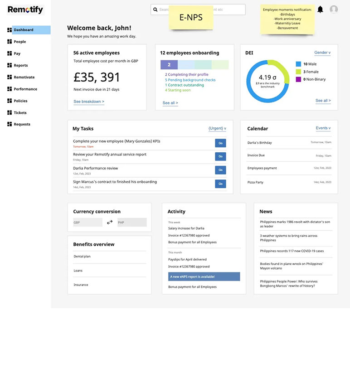The width and height of the screenshot is (350, 383).
Task: Open the Remotivate section
Action: pos(24,77)
